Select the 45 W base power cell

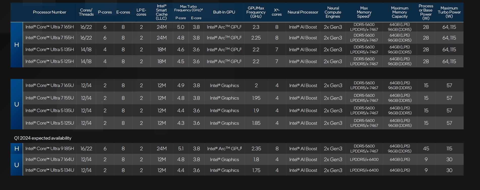[x=426, y=149]
